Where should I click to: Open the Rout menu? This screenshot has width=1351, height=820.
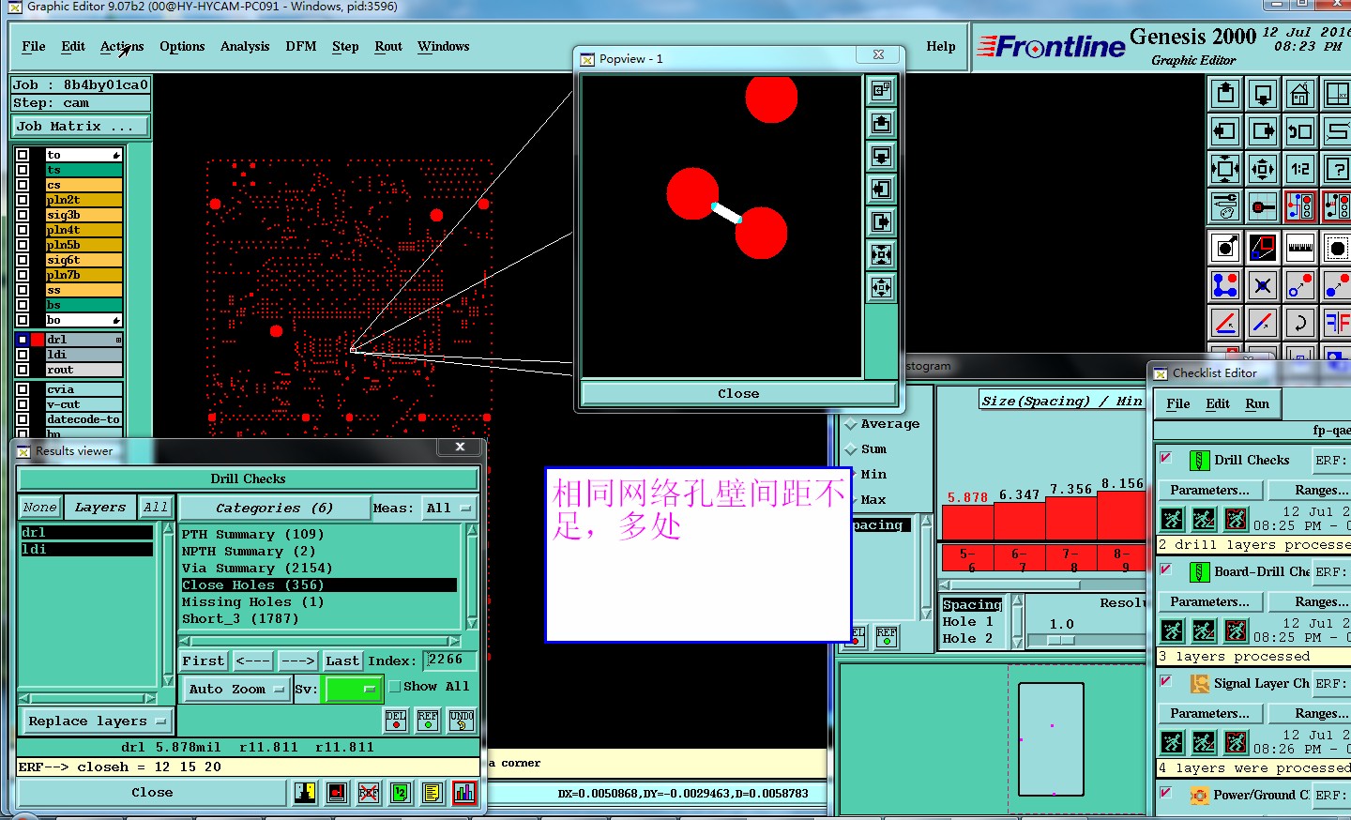388,46
